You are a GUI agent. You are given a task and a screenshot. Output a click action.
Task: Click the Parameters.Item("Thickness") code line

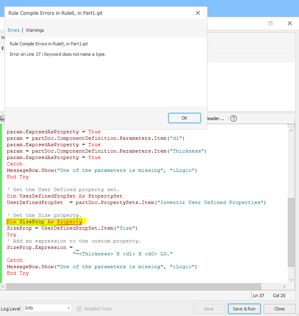pos(107,151)
